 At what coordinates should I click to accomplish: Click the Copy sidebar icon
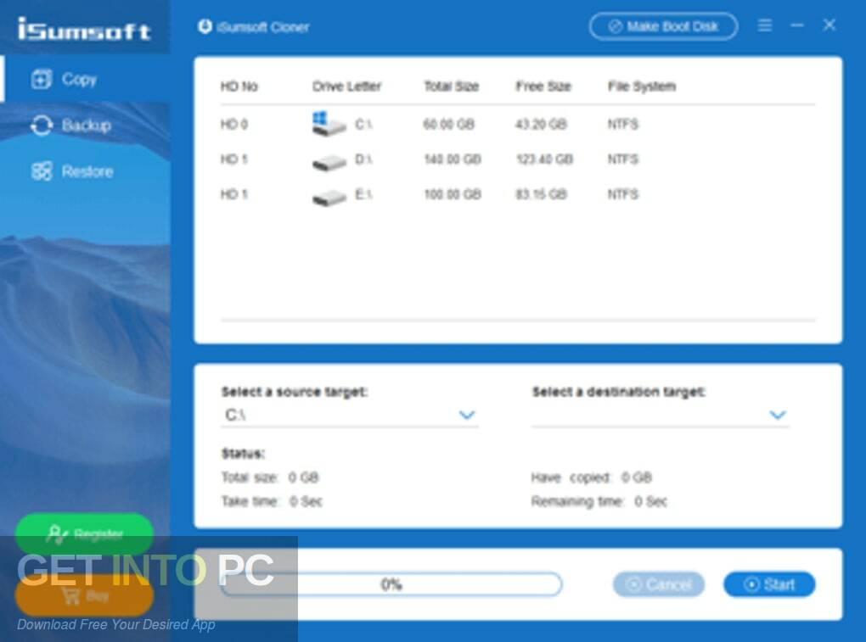click(42, 79)
